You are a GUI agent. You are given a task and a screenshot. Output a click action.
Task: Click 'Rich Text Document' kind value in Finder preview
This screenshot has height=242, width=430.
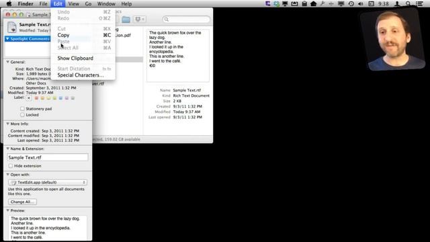pos(191,95)
